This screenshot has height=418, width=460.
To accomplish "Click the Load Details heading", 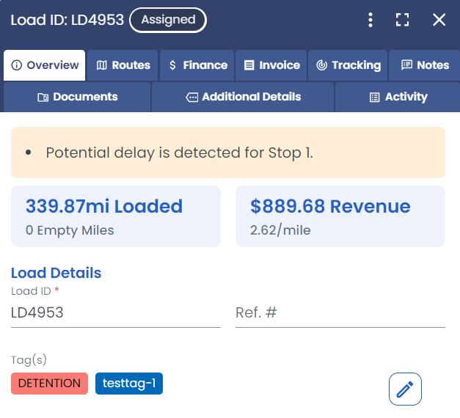I will coord(56,273).
